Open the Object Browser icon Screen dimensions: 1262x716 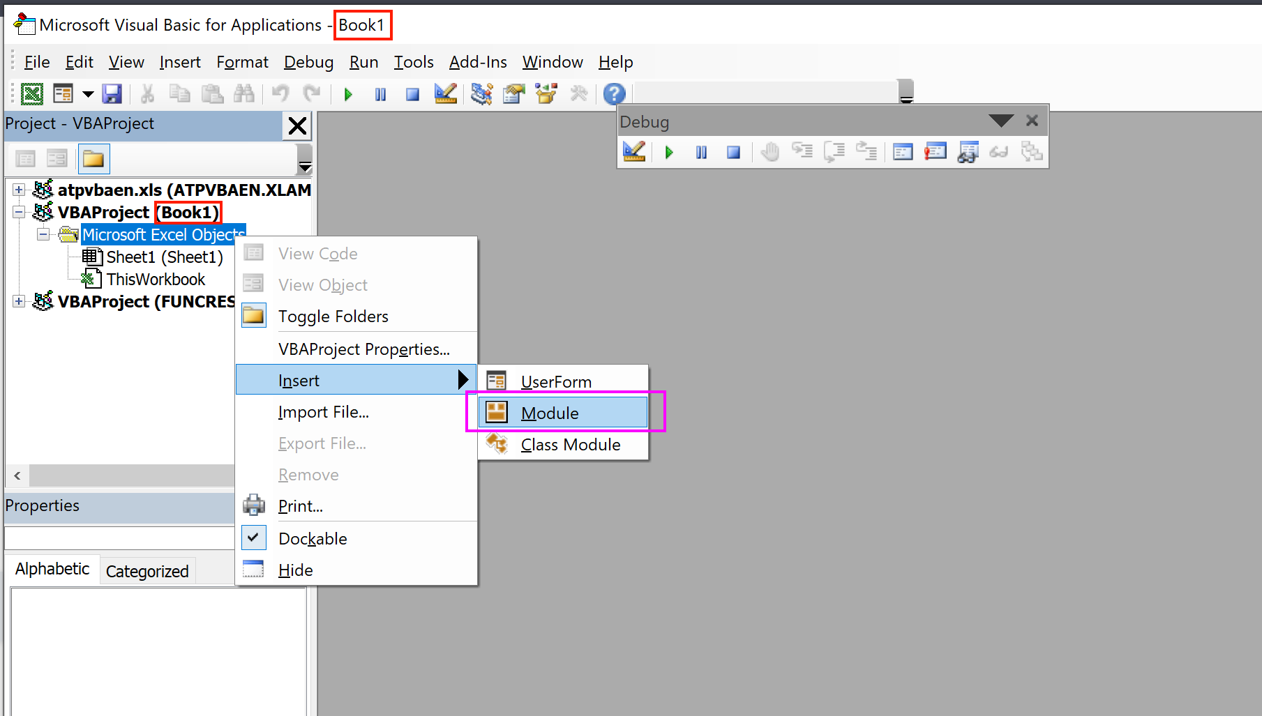(546, 93)
